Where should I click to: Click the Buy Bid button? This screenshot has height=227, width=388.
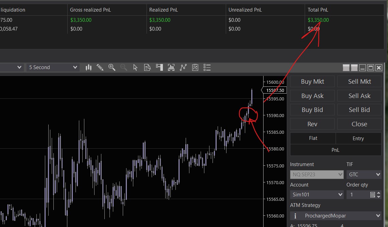coord(312,110)
